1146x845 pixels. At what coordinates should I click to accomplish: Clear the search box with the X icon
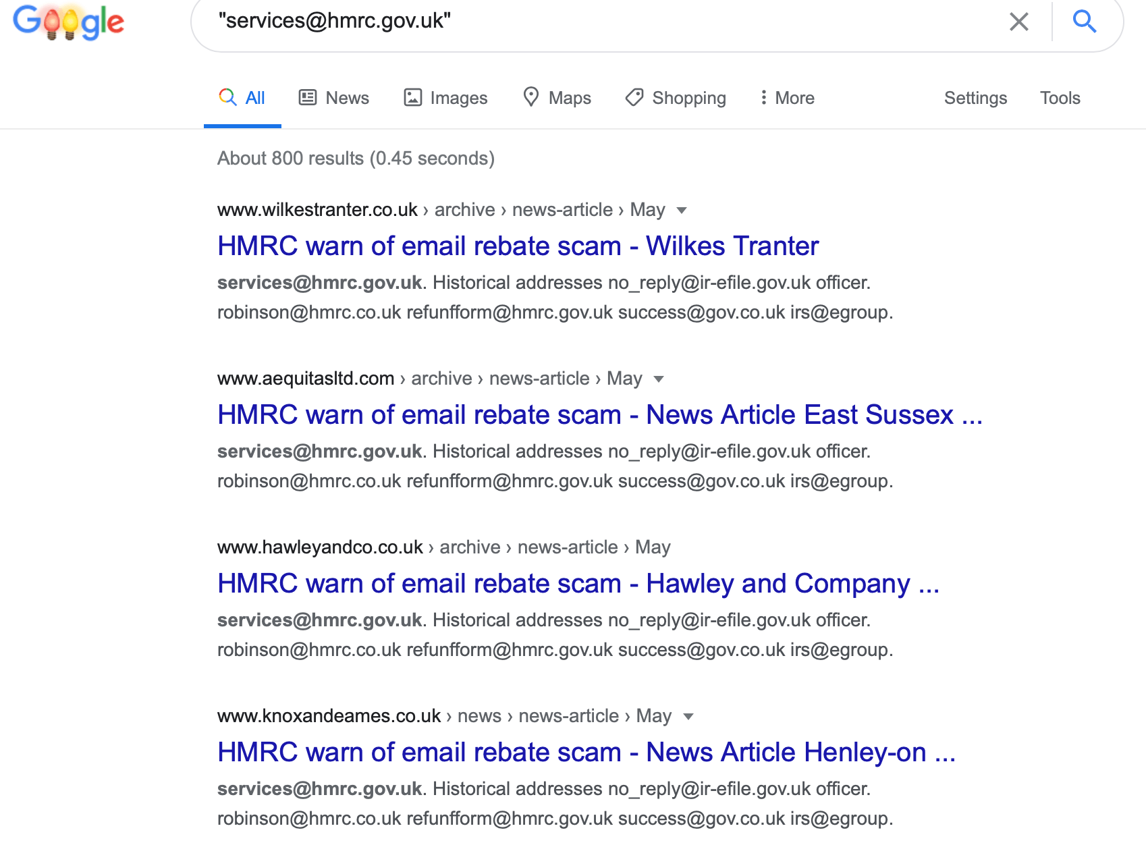coord(1018,22)
